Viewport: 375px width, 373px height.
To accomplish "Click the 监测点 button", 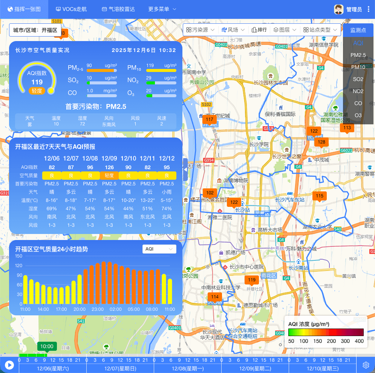I will coord(358,30).
